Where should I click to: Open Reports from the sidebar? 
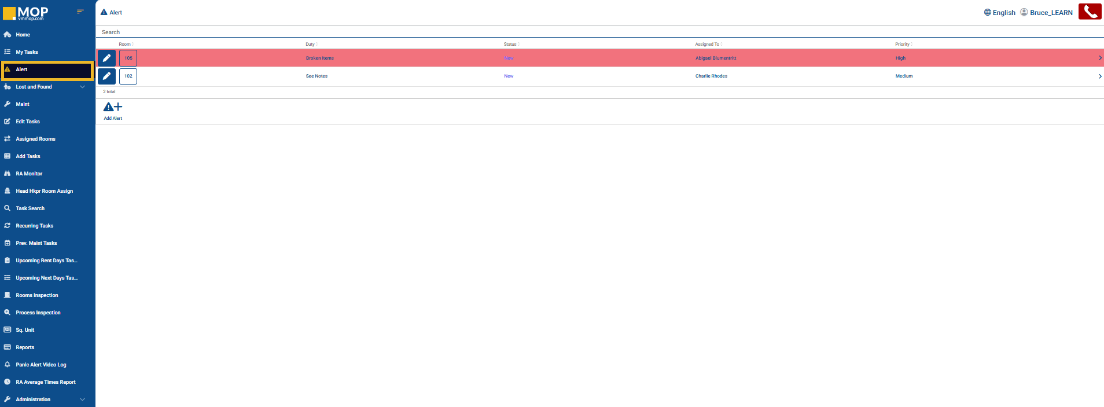pyautogui.click(x=25, y=347)
